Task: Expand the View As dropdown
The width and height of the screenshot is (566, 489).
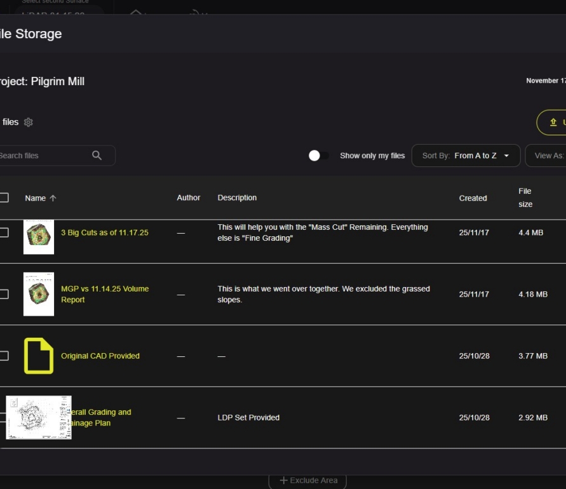Action: click(548, 156)
